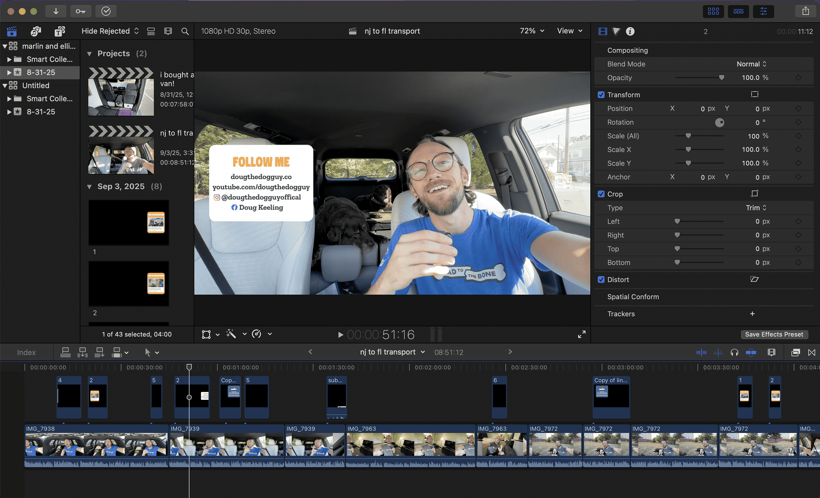Screen dimensions: 820x498
Task: Collapse the Projects section disclosure triangle
Action: click(x=89, y=54)
